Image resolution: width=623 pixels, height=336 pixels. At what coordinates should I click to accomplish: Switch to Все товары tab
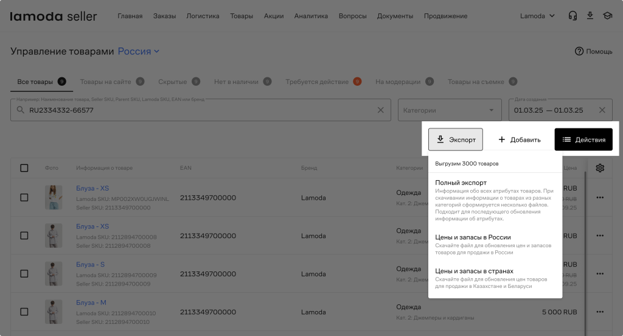[x=41, y=82]
